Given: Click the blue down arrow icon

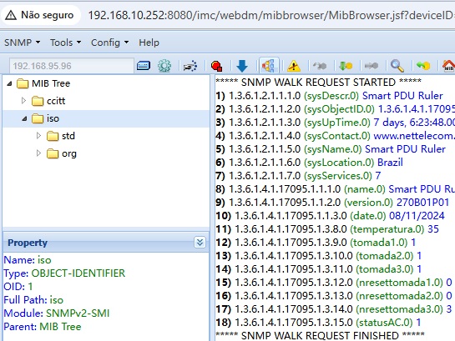Looking at the screenshot, I should tap(242, 66).
